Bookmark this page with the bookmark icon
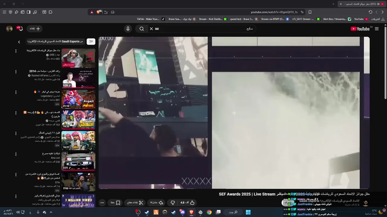 [x=310, y=12]
